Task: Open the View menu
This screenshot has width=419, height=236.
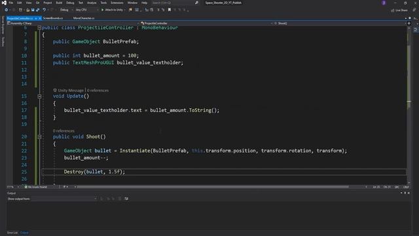Action: (x=29, y=3)
